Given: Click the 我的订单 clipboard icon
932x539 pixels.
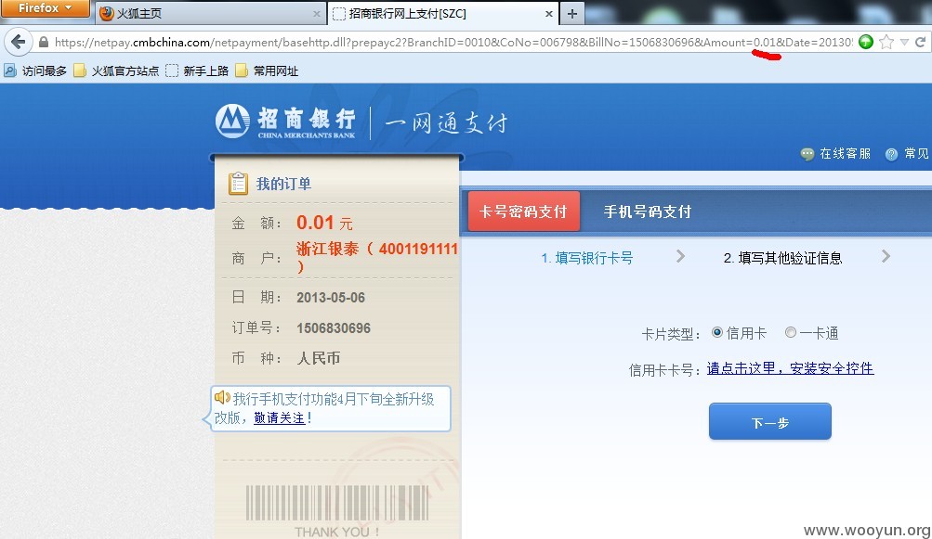Looking at the screenshot, I should (238, 184).
